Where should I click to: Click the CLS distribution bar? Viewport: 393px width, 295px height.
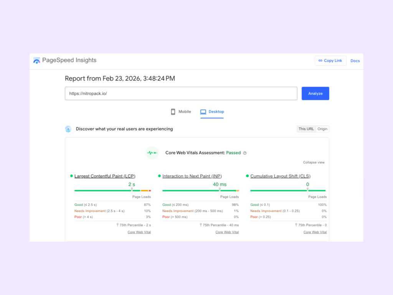289,191
